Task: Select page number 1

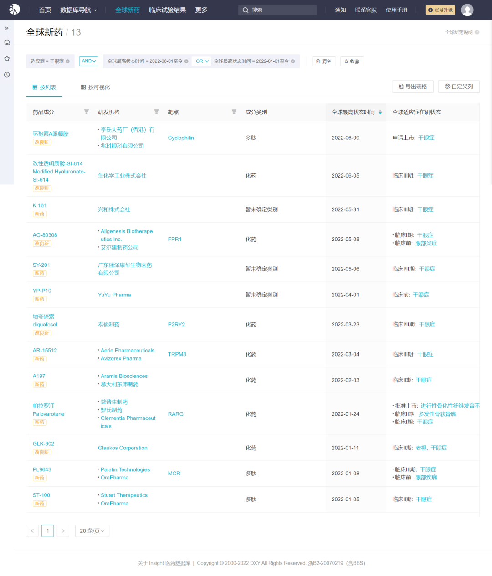Action: point(47,531)
